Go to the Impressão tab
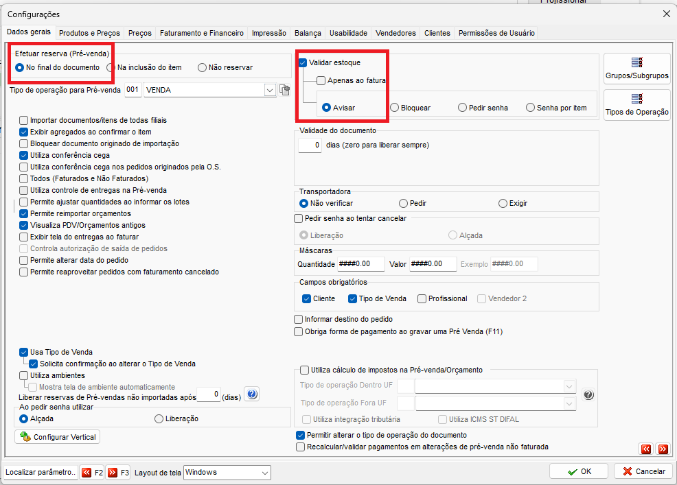This screenshot has width=677, height=485. (269, 33)
